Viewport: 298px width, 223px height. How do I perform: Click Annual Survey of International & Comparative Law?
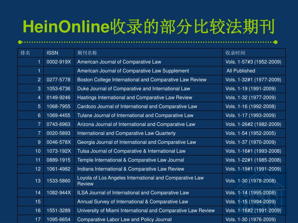click(133, 202)
